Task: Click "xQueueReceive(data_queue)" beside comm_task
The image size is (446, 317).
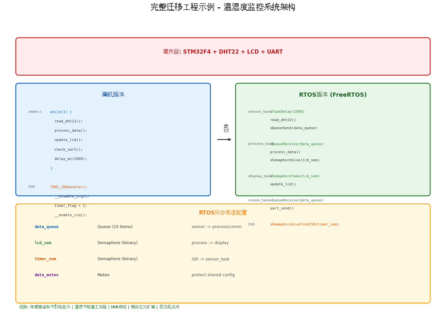Action: (297, 200)
